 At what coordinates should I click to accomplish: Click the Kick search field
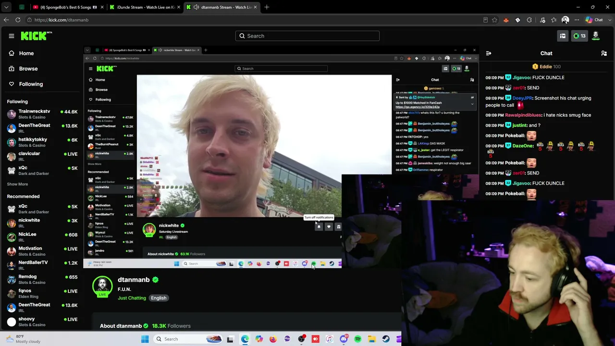[307, 36]
